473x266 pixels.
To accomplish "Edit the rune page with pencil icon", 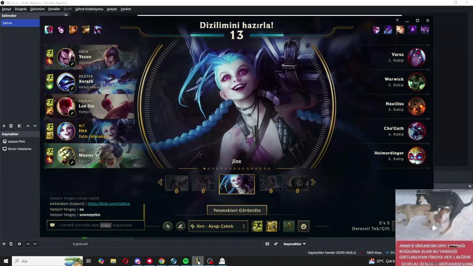I will 181,226.
